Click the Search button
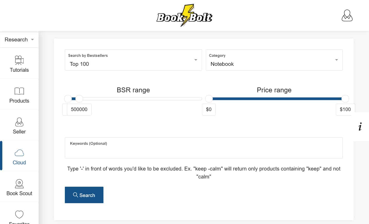The height and width of the screenshot is (224, 369). pyautogui.click(x=84, y=195)
